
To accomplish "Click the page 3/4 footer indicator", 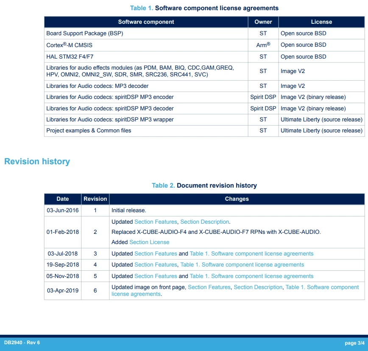I will pos(354,343).
